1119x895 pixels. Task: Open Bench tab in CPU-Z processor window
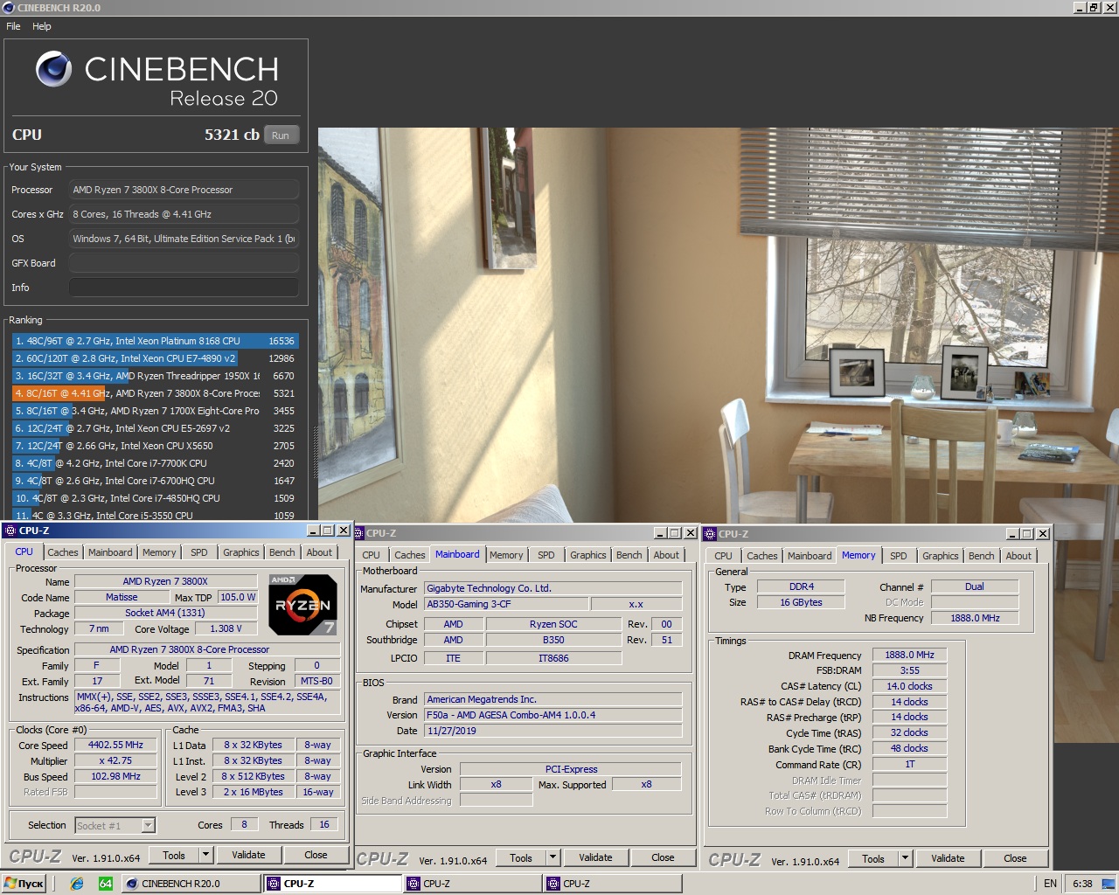click(x=282, y=552)
